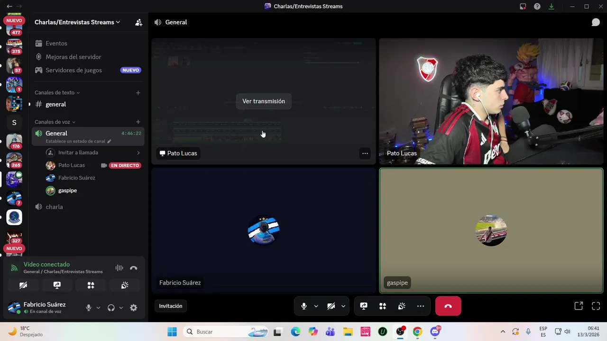Open user settings gear

[134, 308]
